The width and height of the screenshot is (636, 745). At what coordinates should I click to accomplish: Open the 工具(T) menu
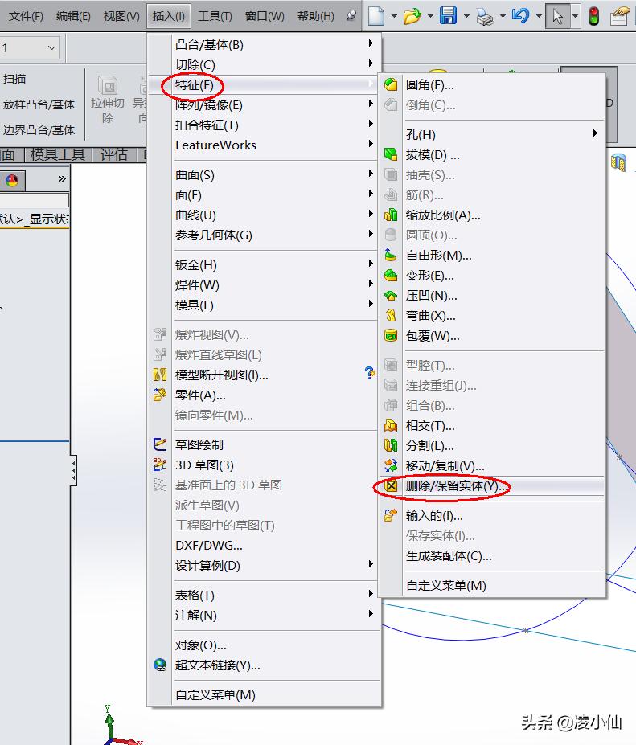click(x=215, y=16)
